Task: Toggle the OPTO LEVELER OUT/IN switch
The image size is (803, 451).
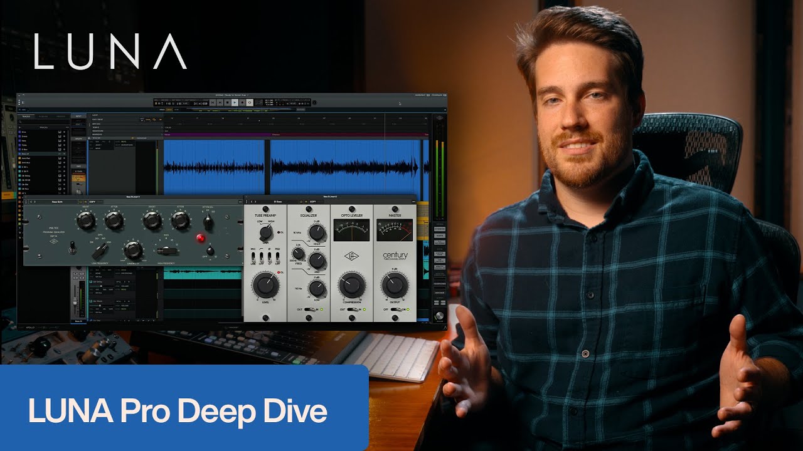Action: click(353, 309)
